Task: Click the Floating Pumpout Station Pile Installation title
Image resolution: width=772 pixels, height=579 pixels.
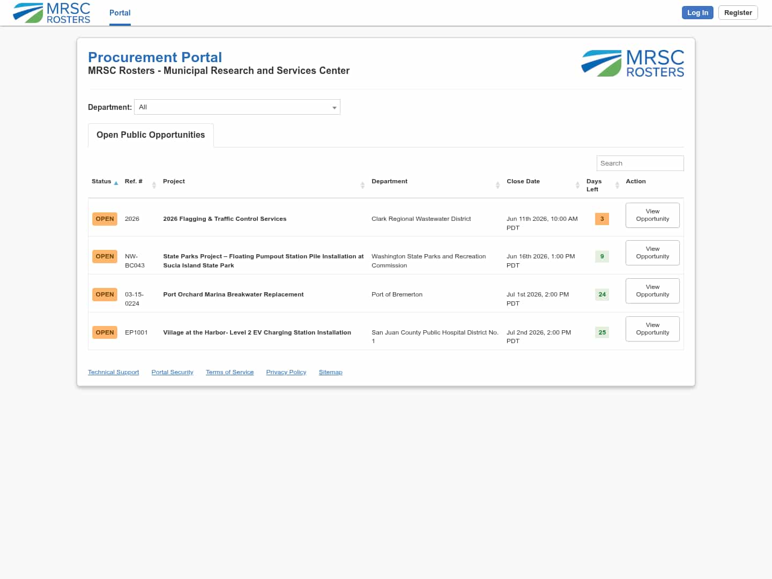Action: coord(263,261)
